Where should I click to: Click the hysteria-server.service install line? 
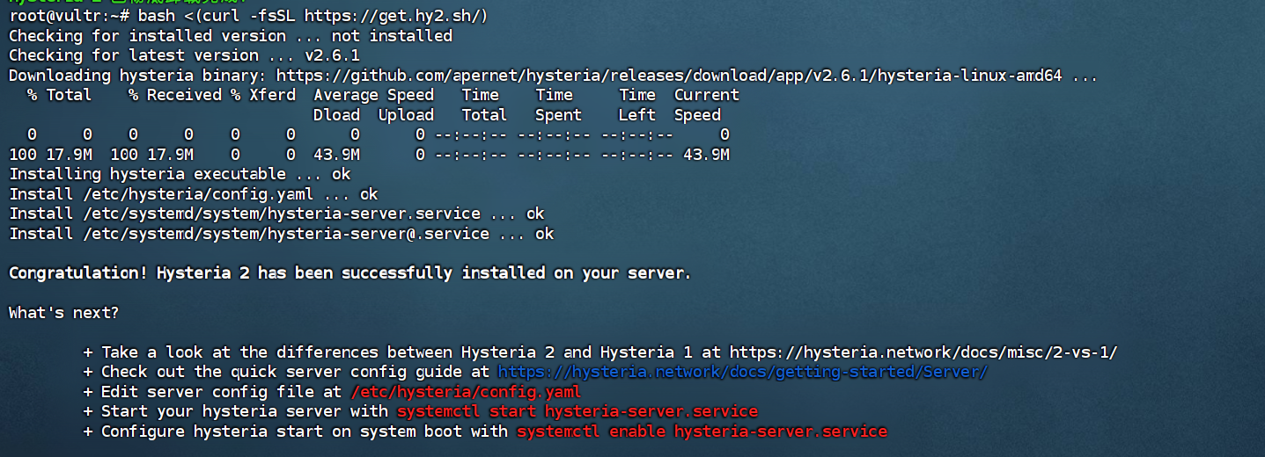tap(276, 214)
